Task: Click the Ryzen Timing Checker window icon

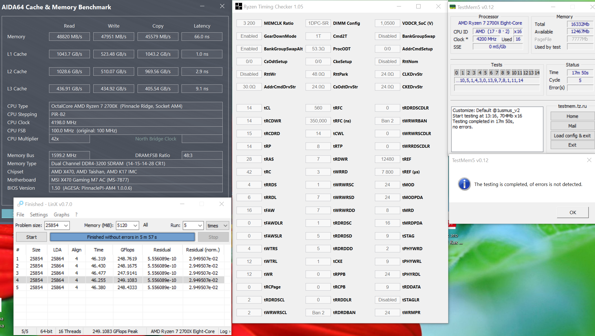Action: coord(238,6)
